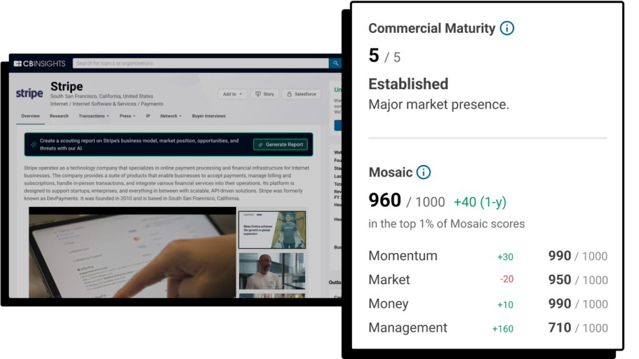Viewport: 639px width, 359px height.
Task: Click the search magnifier icon
Action: (335, 63)
